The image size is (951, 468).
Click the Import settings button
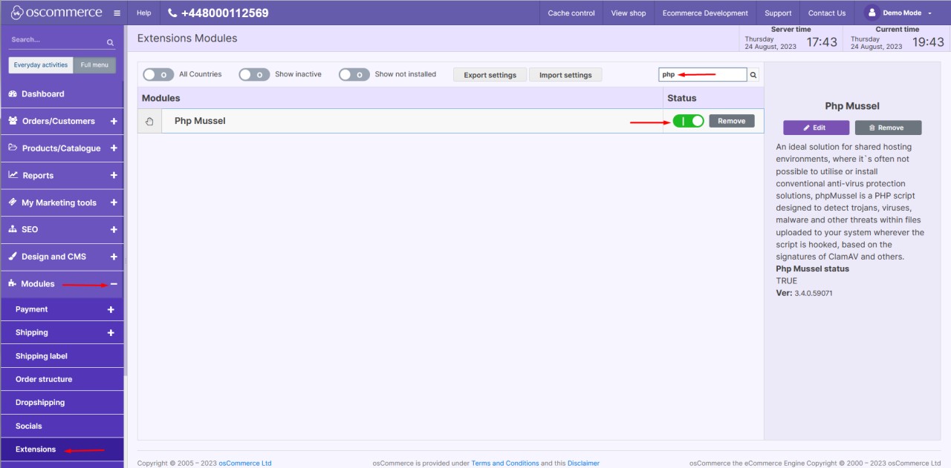(x=565, y=75)
